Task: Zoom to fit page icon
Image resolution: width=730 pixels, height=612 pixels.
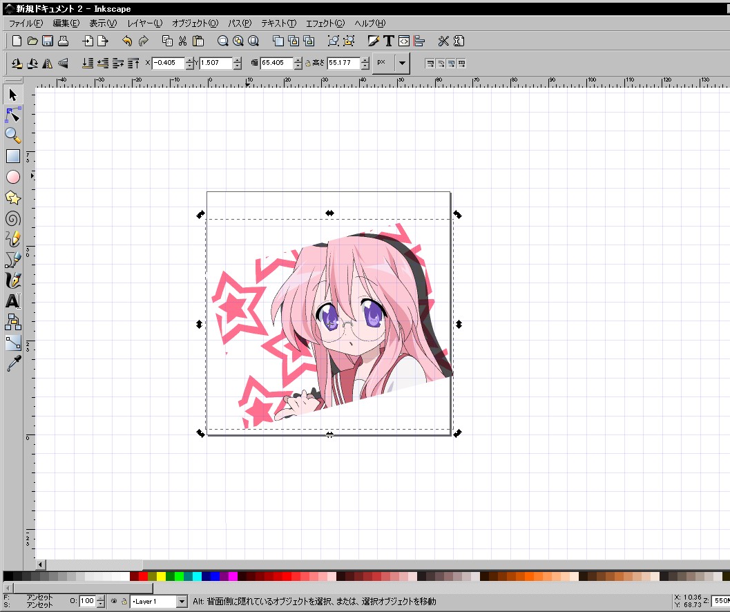Action: (253, 41)
